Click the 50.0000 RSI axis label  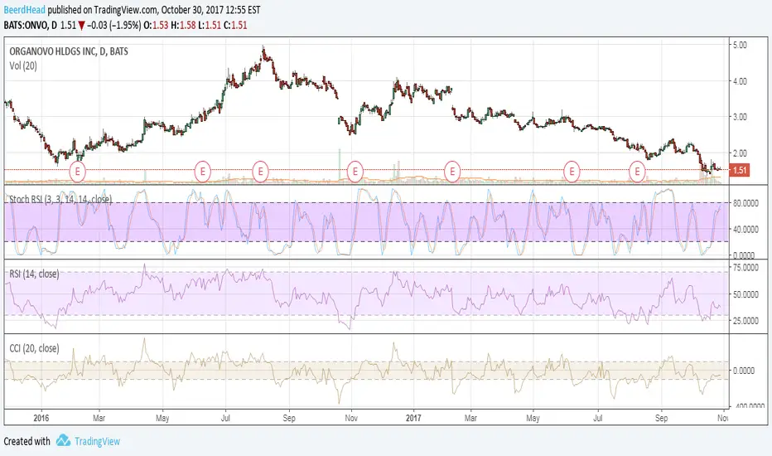coord(745,294)
